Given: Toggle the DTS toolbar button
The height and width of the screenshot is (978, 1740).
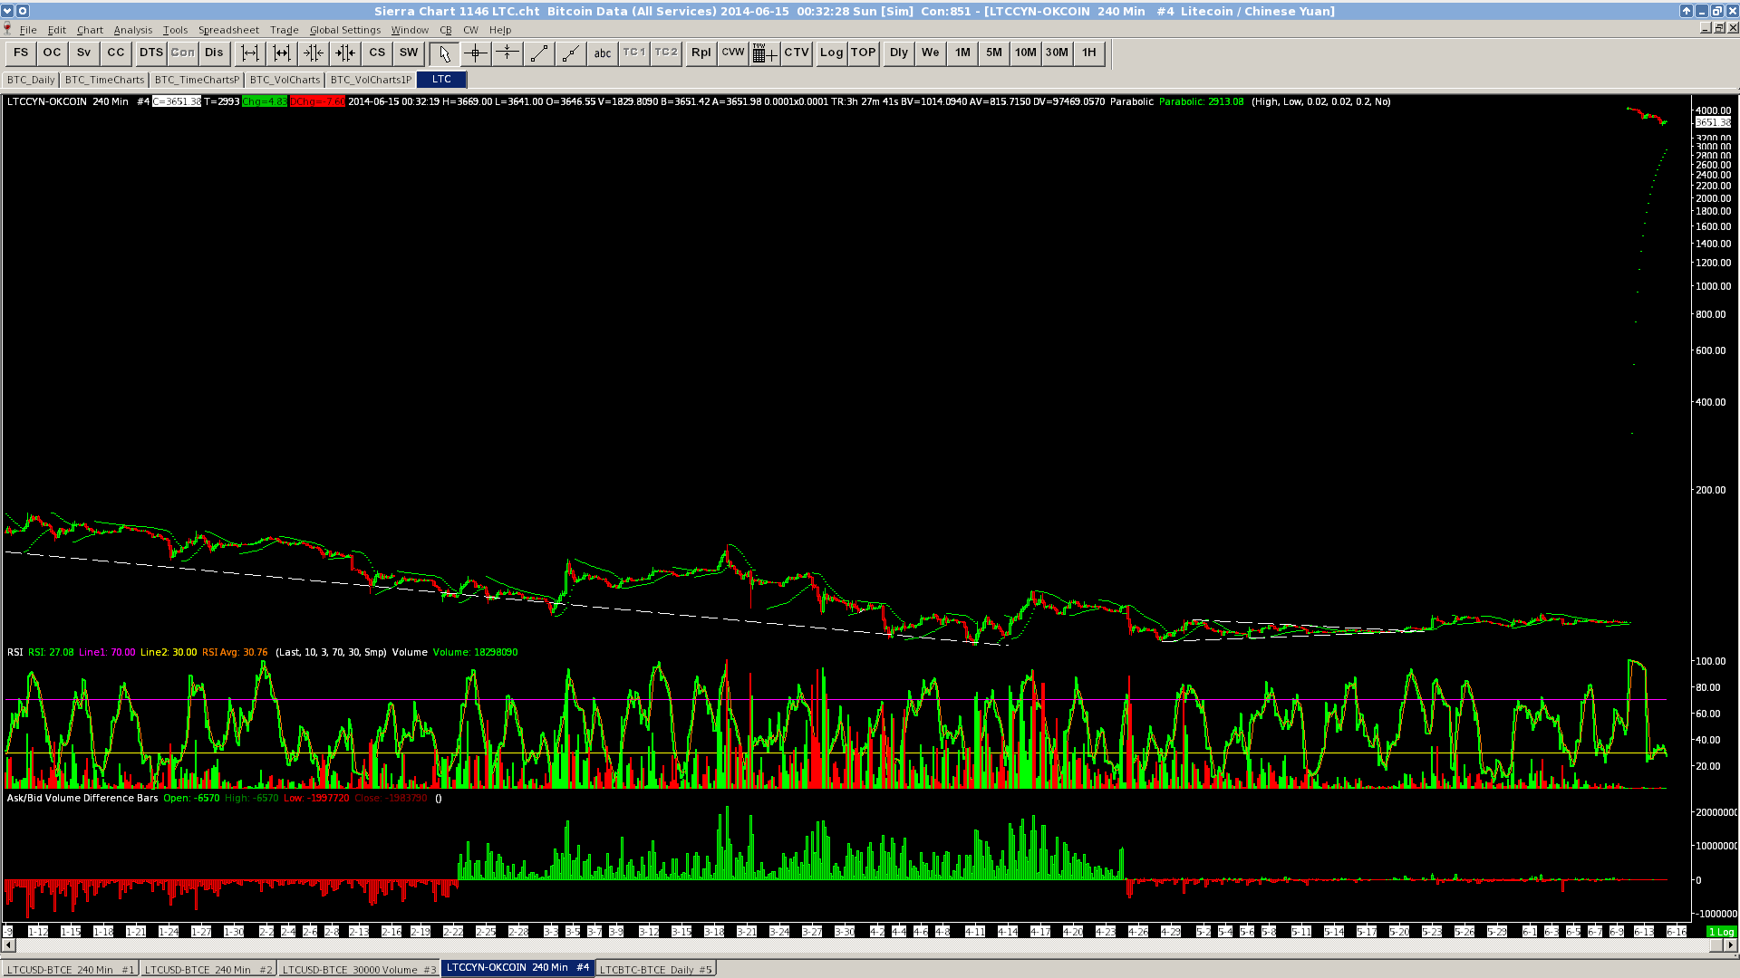Looking at the screenshot, I should (x=150, y=53).
